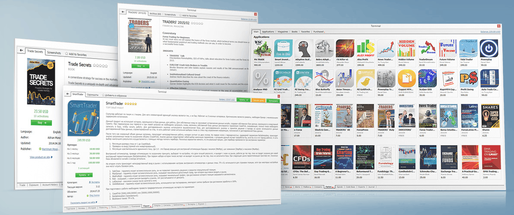Open Stock & Commodities magazine cover

[322, 116]
